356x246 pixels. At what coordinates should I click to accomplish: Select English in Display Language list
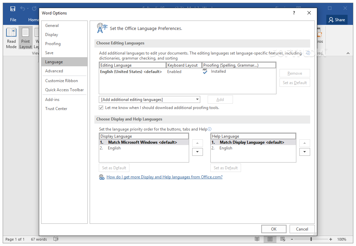(144, 148)
